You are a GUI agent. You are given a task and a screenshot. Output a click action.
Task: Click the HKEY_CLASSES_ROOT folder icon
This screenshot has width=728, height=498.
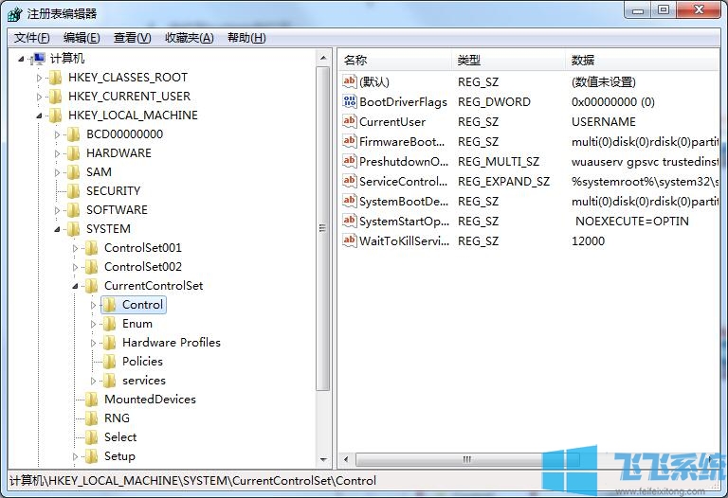tap(56, 78)
